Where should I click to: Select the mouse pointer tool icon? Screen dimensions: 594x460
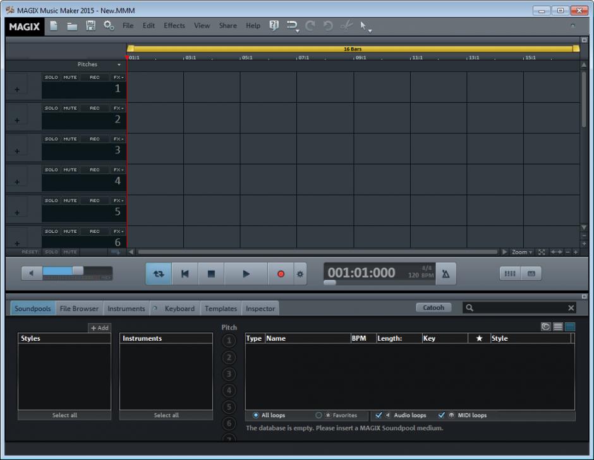(363, 26)
